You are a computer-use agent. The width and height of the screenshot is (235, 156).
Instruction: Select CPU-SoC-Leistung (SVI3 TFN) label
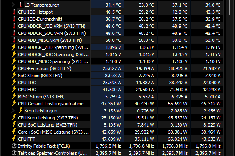tap(47, 125)
